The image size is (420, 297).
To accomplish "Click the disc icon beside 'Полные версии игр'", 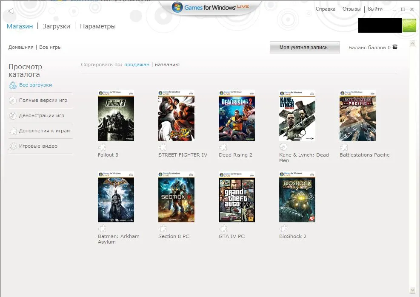I will 13,101.
